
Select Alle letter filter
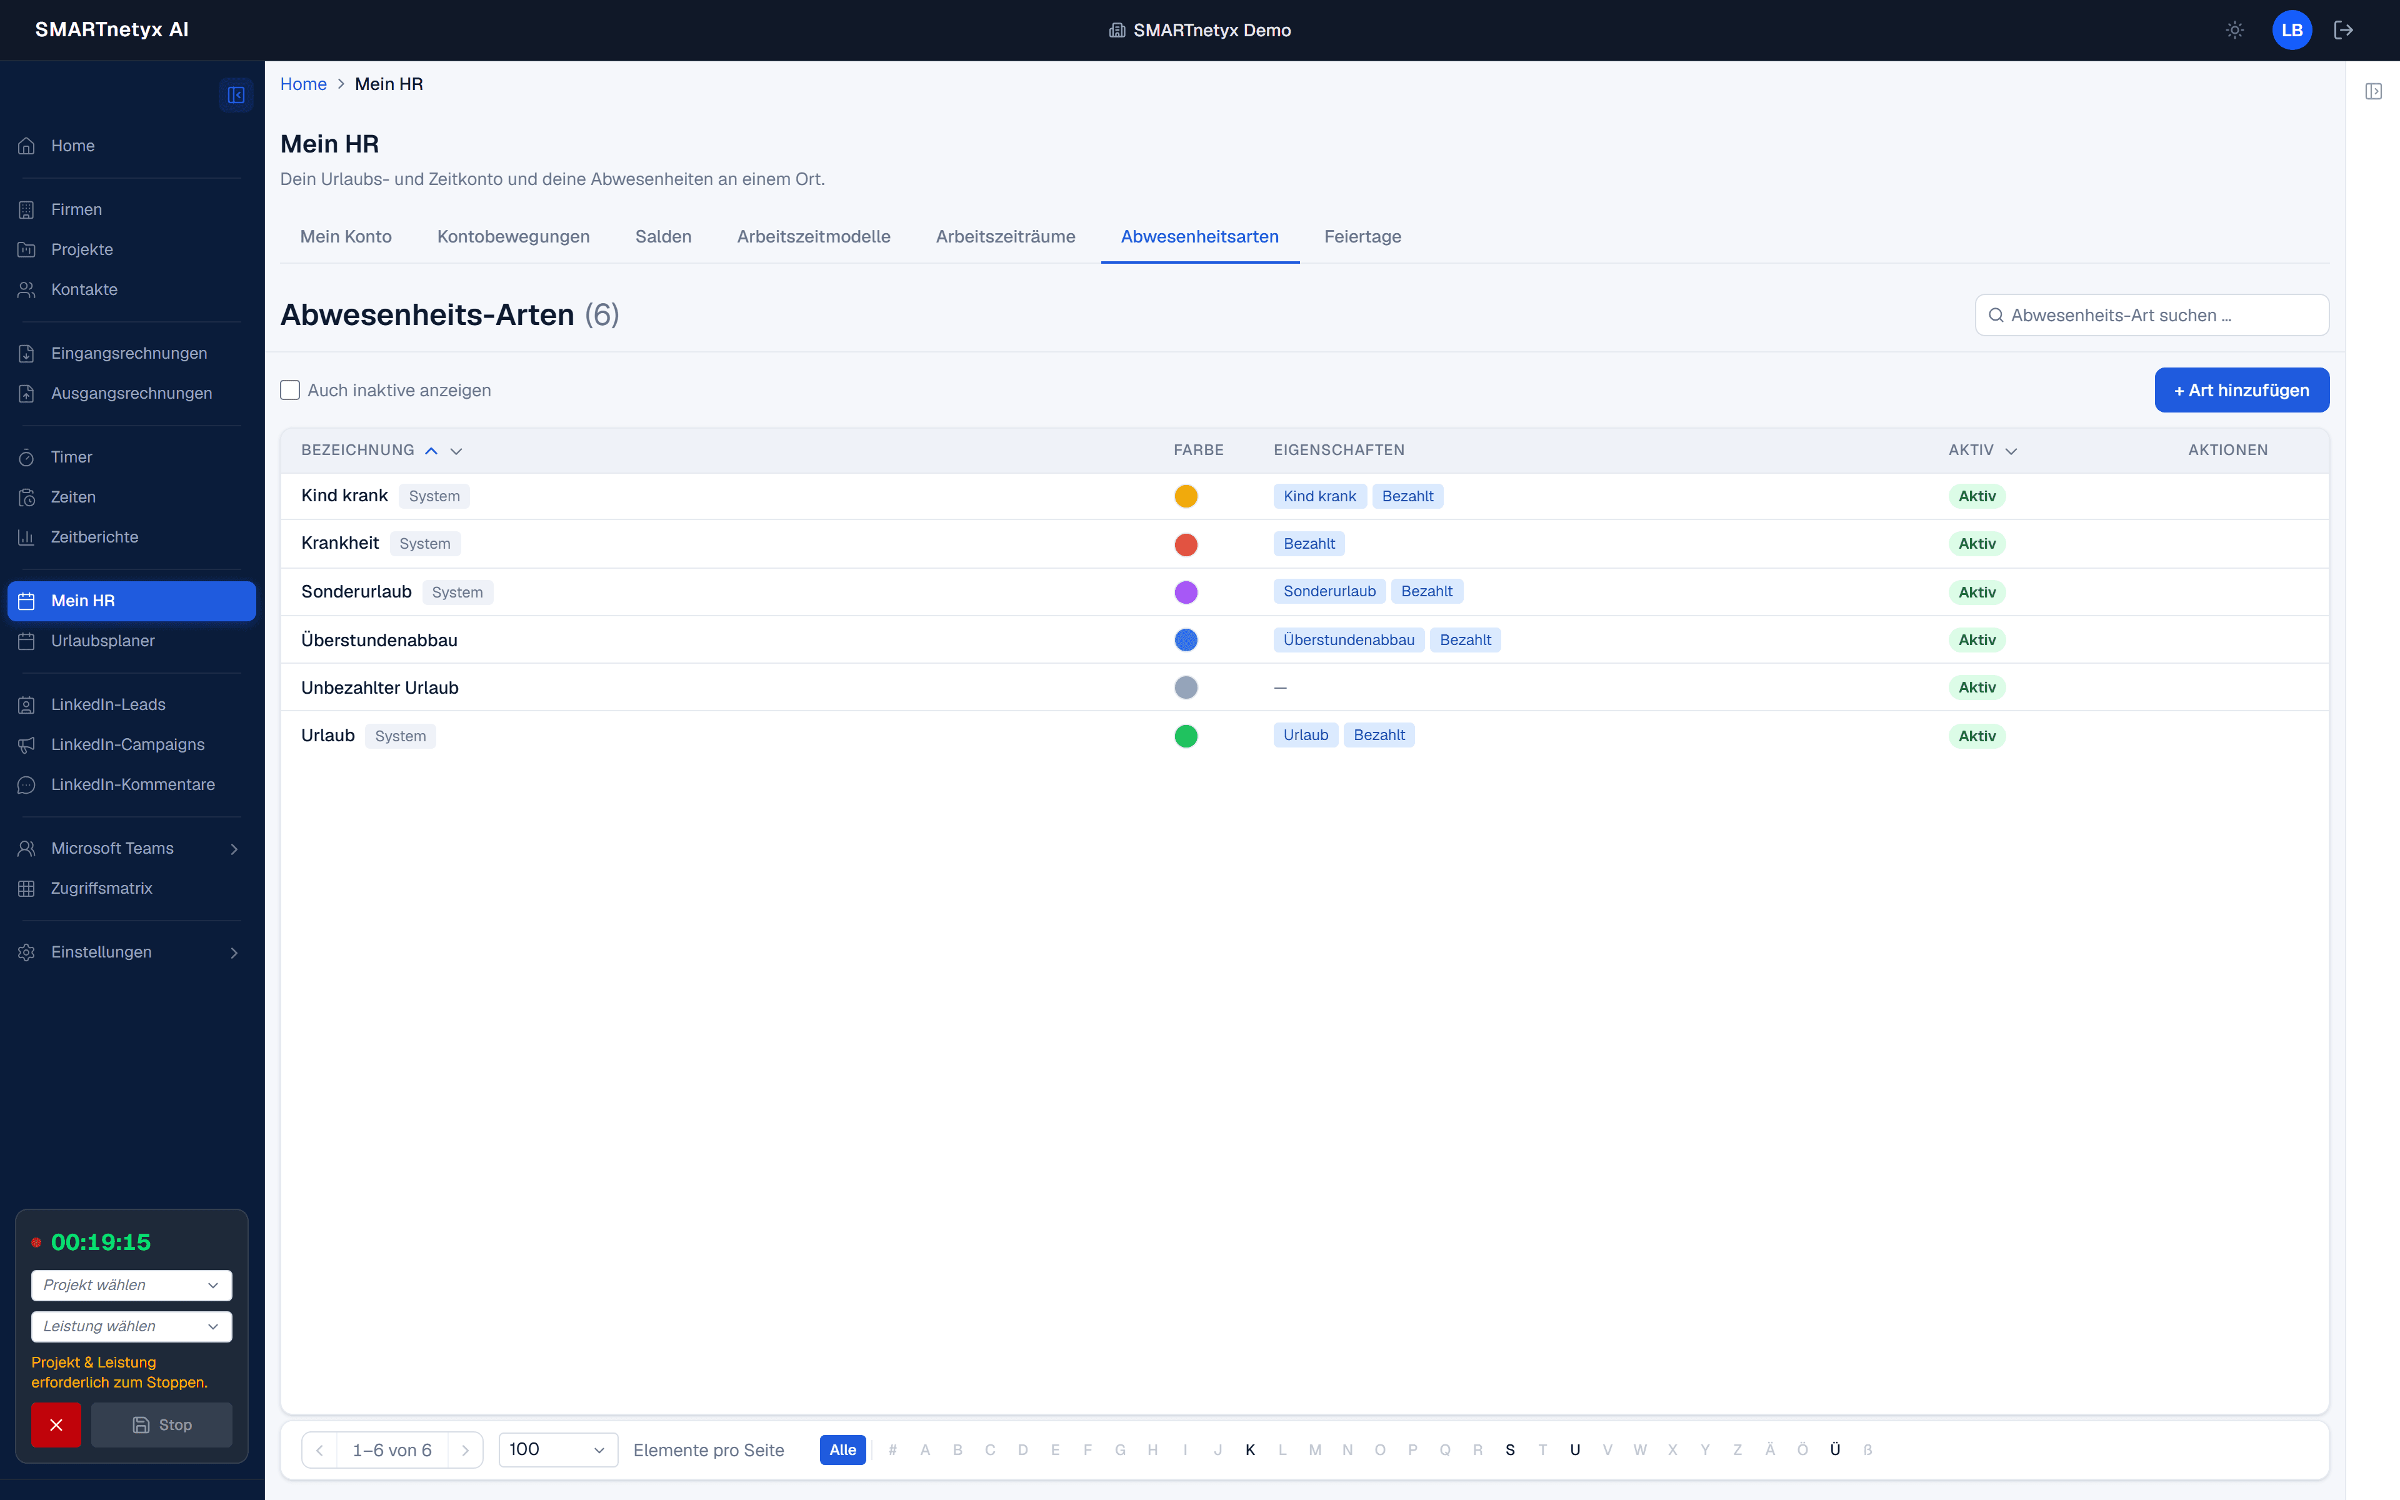pyautogui.click(x=842, y=1449)
